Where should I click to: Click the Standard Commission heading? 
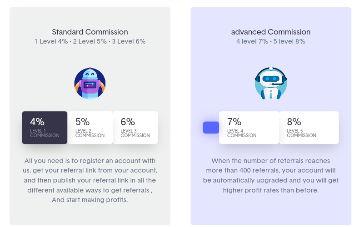[90, 32]
